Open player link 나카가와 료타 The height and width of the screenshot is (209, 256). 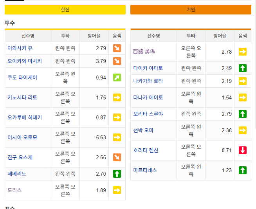pos(148,81)
